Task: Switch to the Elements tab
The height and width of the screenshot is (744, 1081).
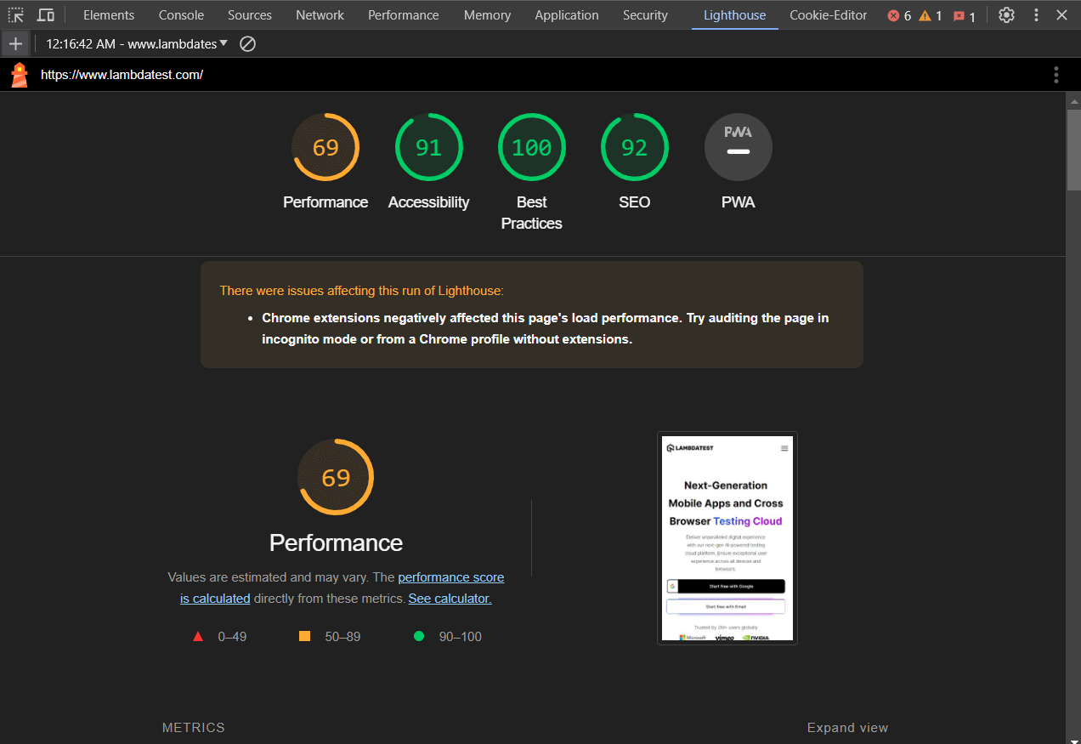Action: [x=109, y=15]
